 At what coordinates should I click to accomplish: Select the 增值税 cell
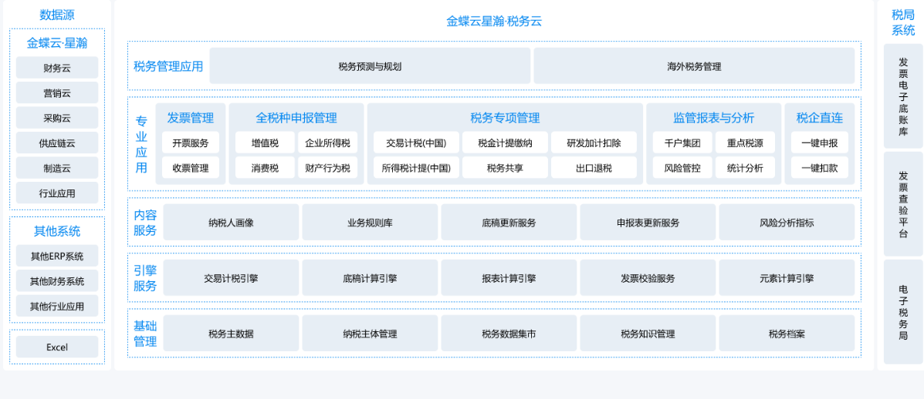point(266,142)
